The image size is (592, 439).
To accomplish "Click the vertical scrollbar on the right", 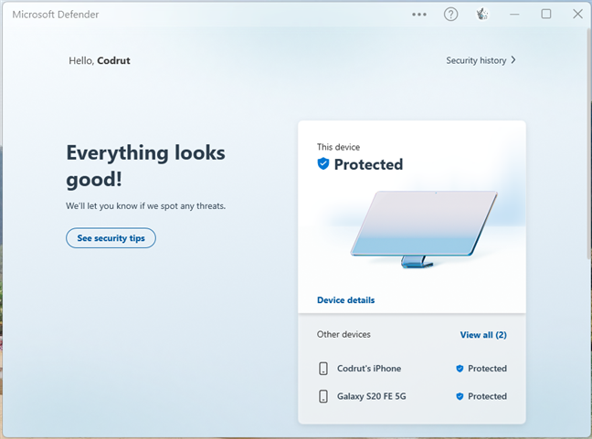I will point(589,143).
